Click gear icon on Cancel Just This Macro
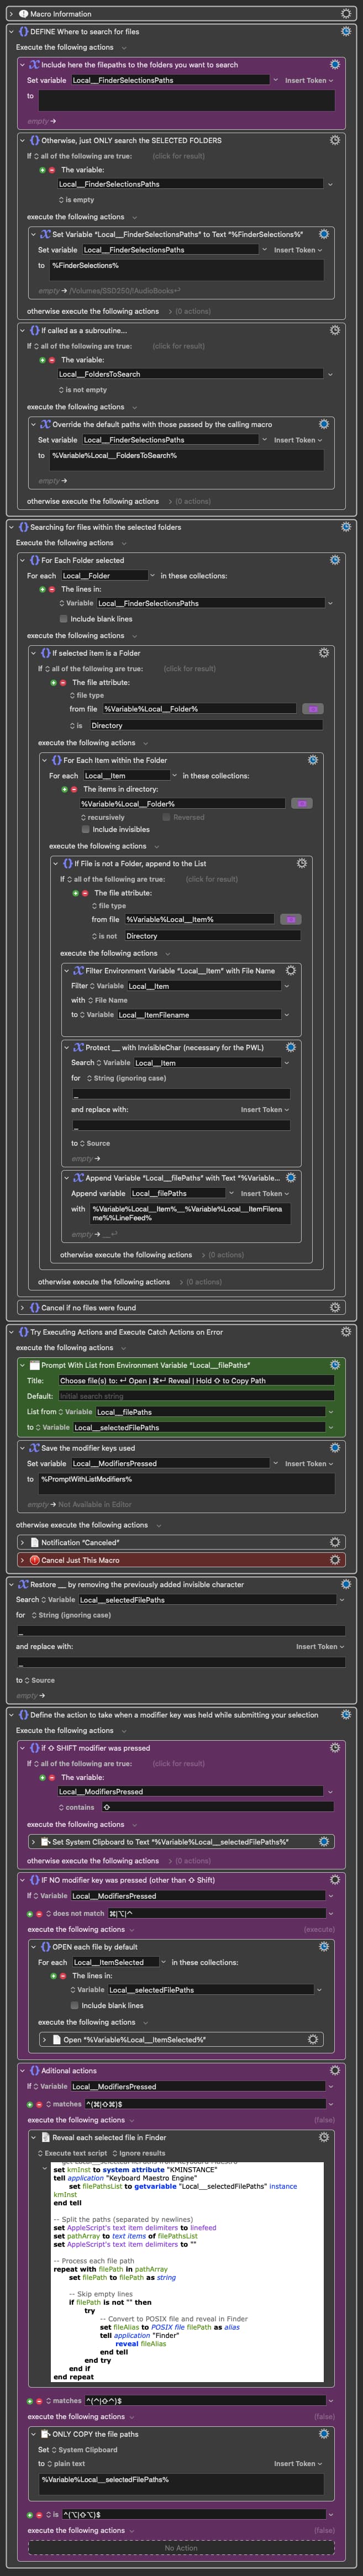This screenshot has width=363, height=2576. [335, 1559]
